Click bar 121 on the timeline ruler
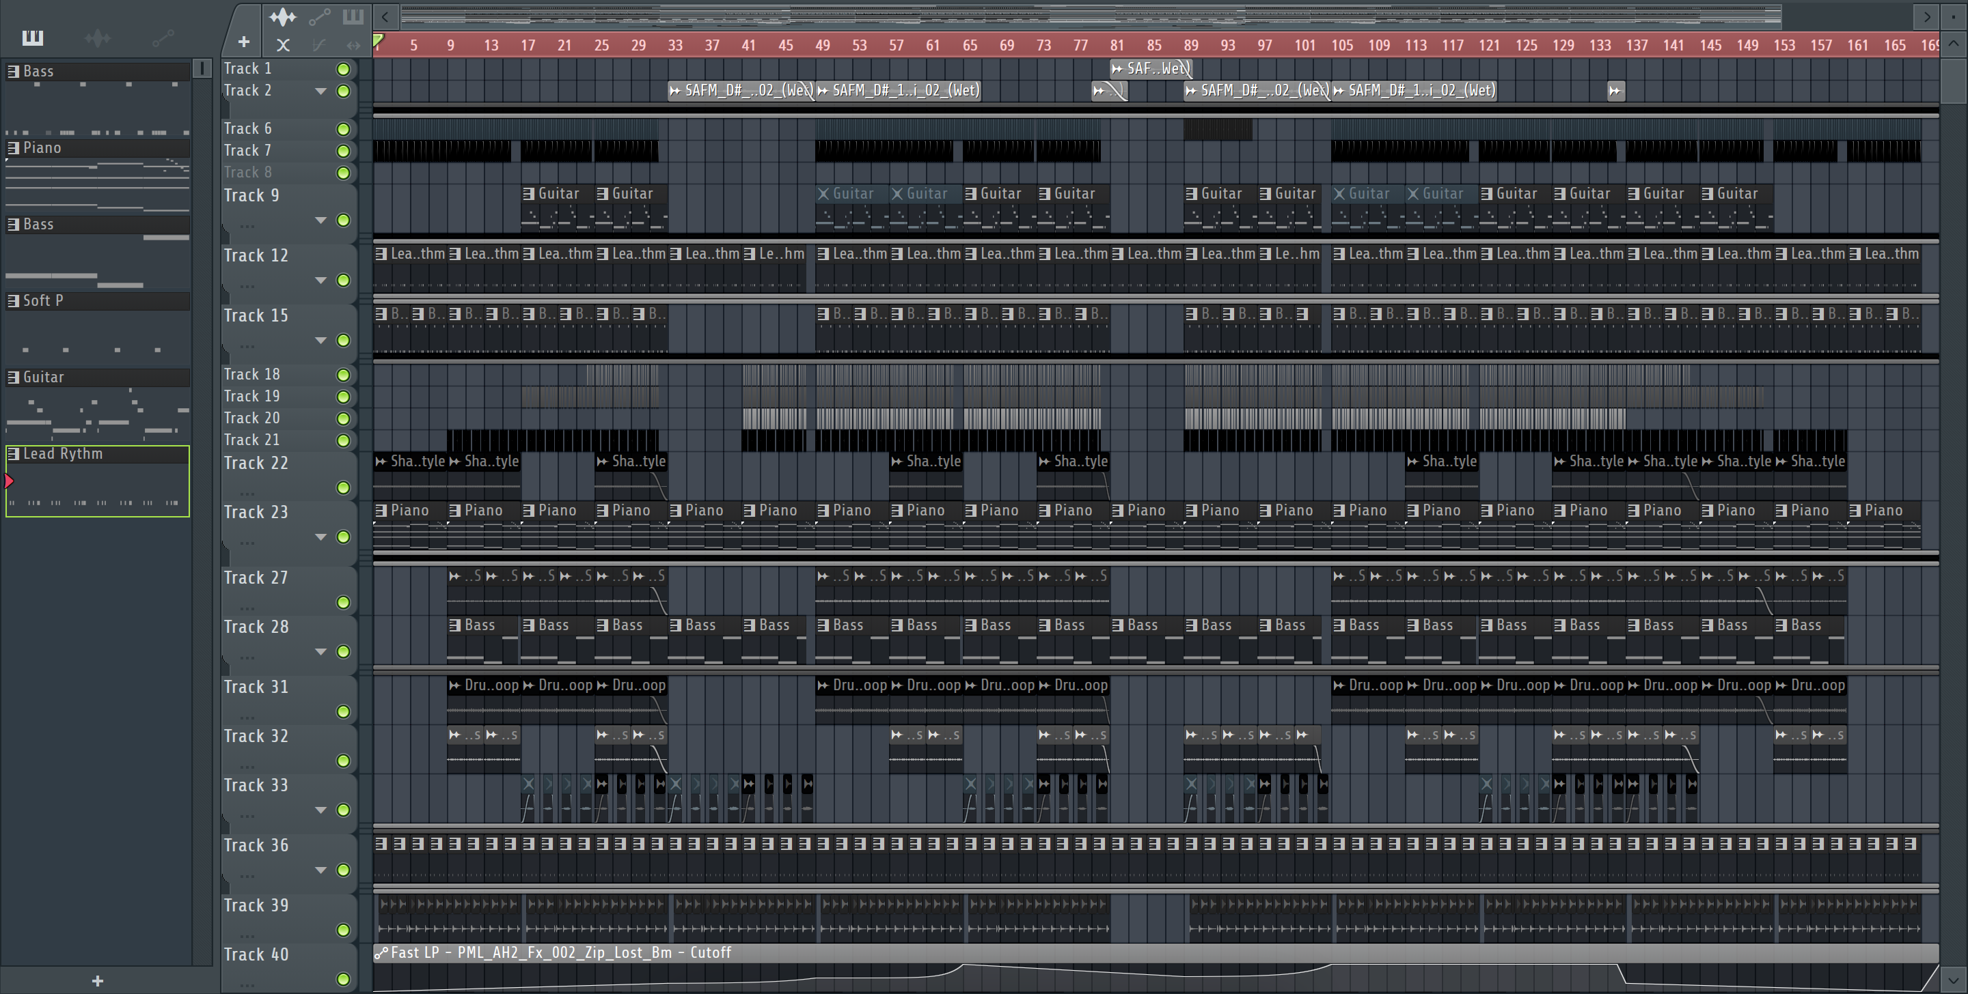This screenshot has height=994, width=1968. click(1489, 45)
